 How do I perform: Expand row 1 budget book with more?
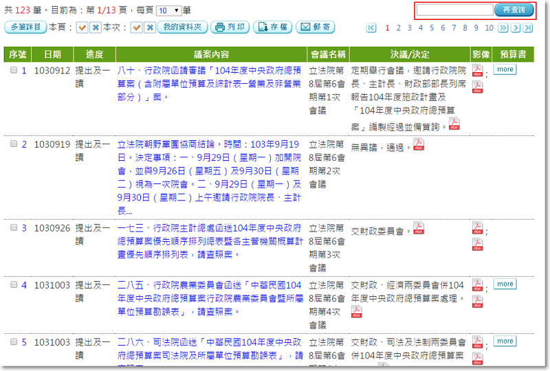505,69
